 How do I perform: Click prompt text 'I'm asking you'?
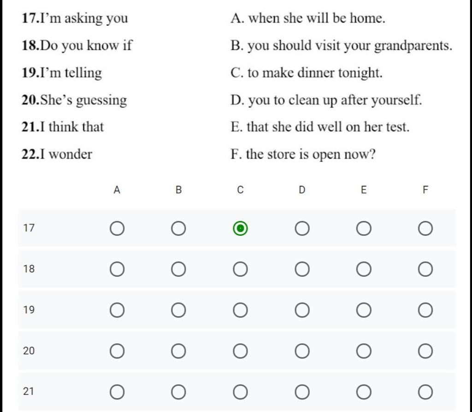[84, 19]
